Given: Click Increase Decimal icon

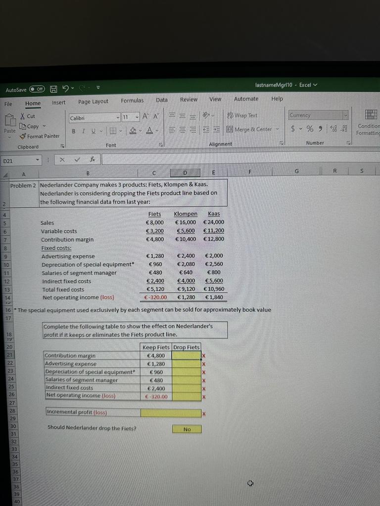Looking at the screenshot, I should (x=333, y=128).
